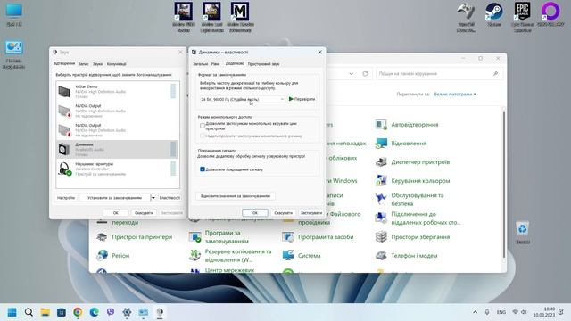The image size is (571, 321).
Task: Click the Перевірити test button
Action: (x=302, y=99)
